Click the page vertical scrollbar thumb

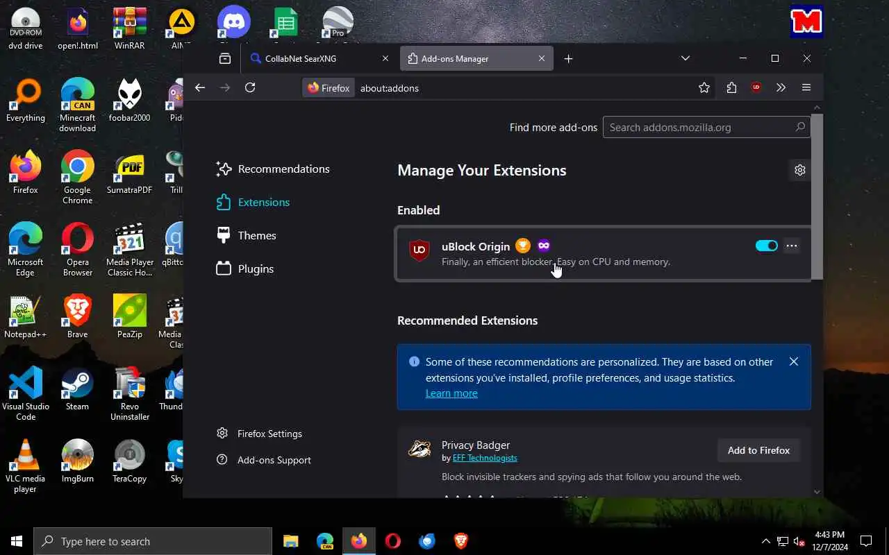(x=817, y=196)
